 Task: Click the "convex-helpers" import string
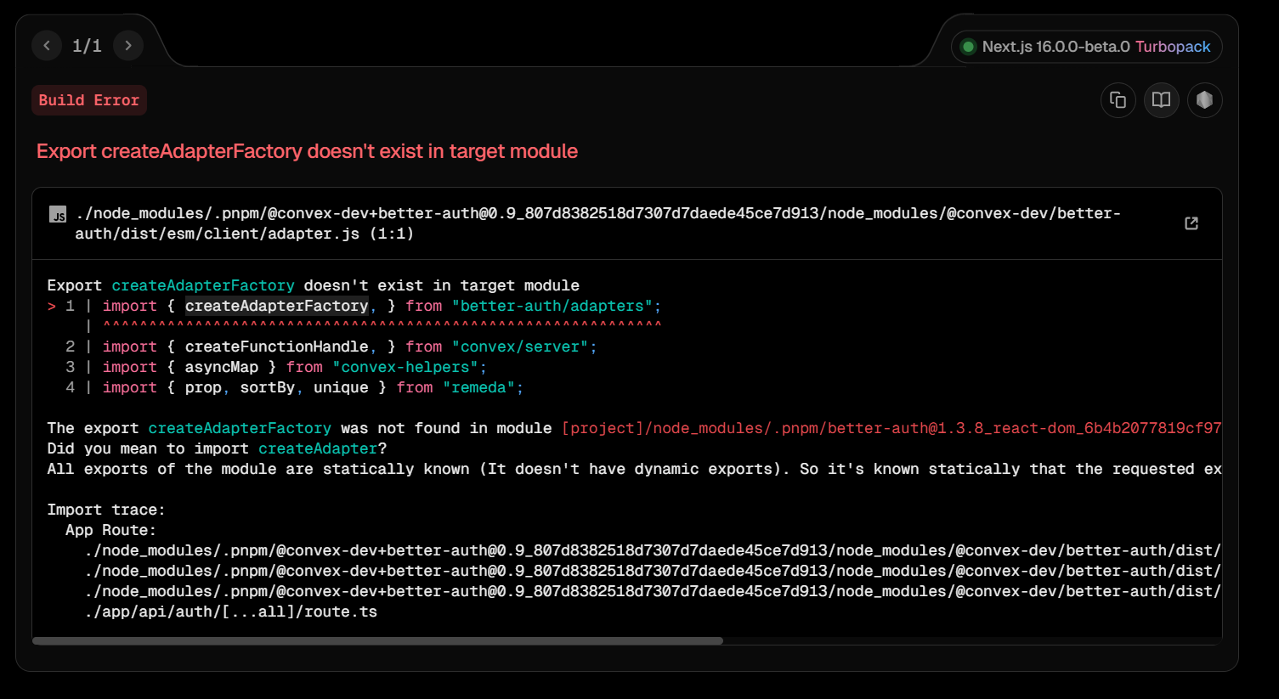point(405,367)
